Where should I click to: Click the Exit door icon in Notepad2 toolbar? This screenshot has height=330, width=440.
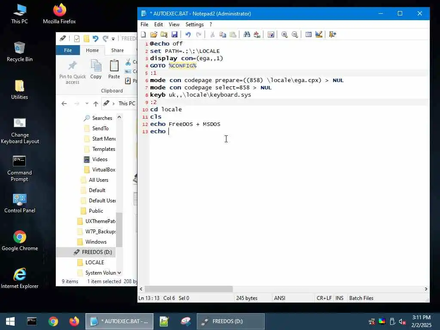point(333,34)
